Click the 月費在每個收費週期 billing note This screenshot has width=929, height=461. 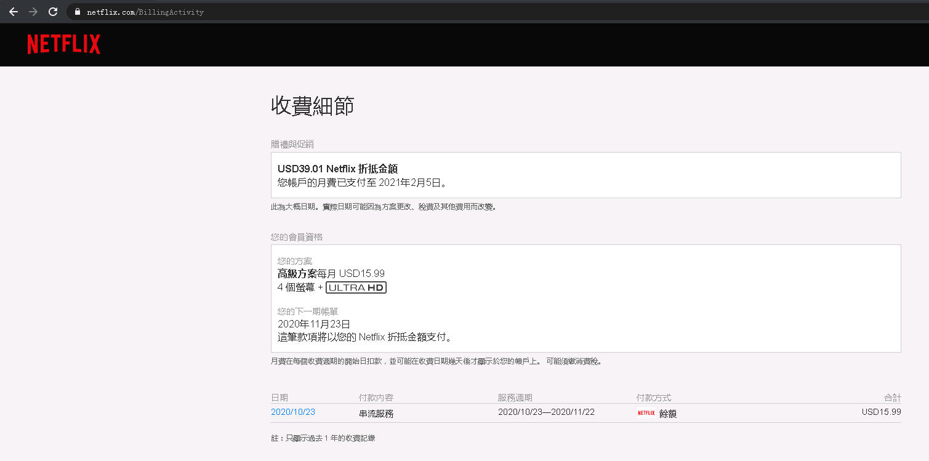436,361
